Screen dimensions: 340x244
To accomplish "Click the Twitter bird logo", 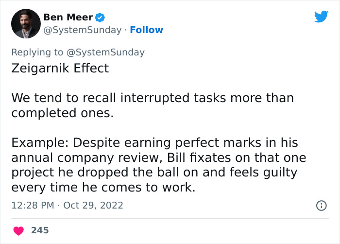I will tap(321, 17).
